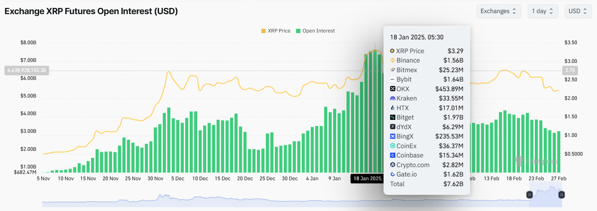Click the Binance exchange icon in tooltip
Viewport: 597px width, 211px height.
[x=392, y=60]
